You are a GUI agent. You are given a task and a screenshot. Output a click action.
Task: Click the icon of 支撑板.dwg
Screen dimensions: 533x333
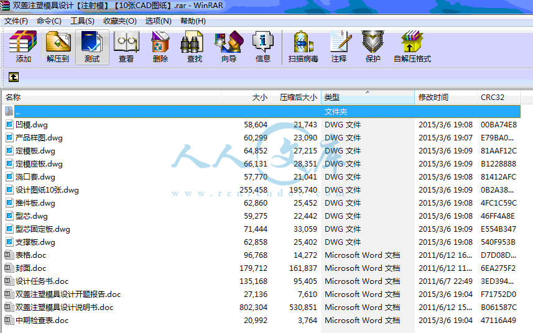[x=9, y=242]
